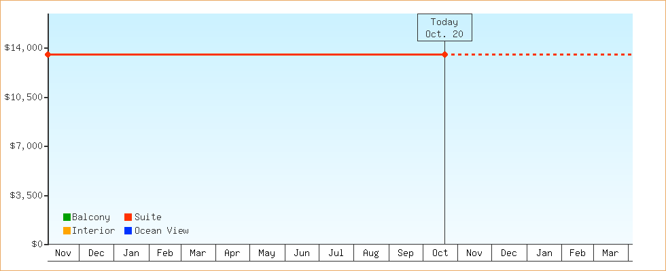Click the green Balcony legend swatch
The image size is (666, 271).
67,217
